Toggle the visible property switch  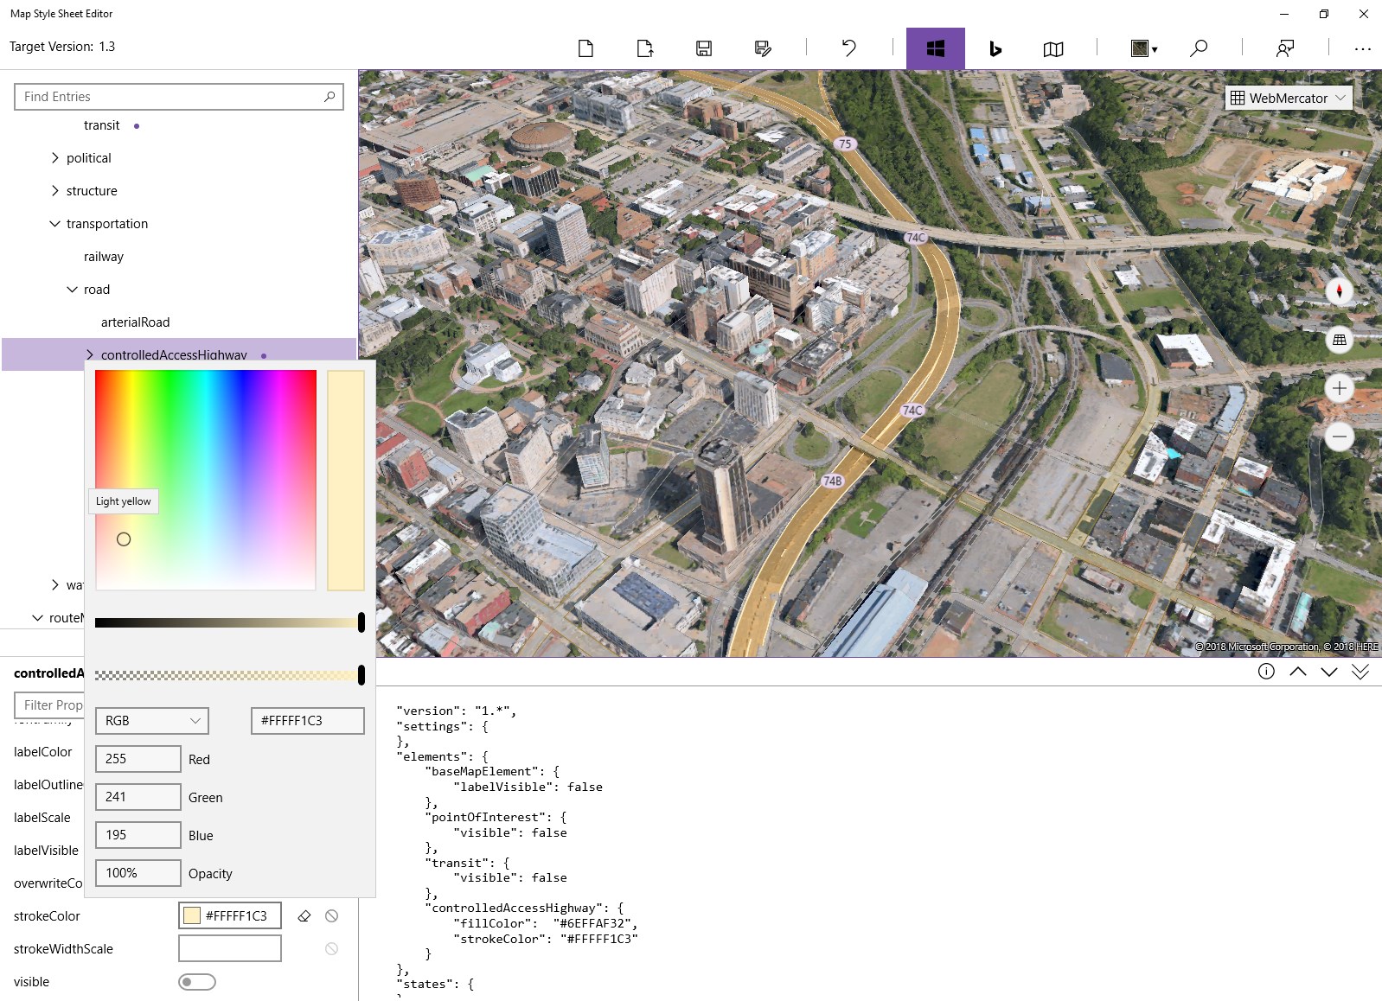pyautogui.click(x=197, y=982)
